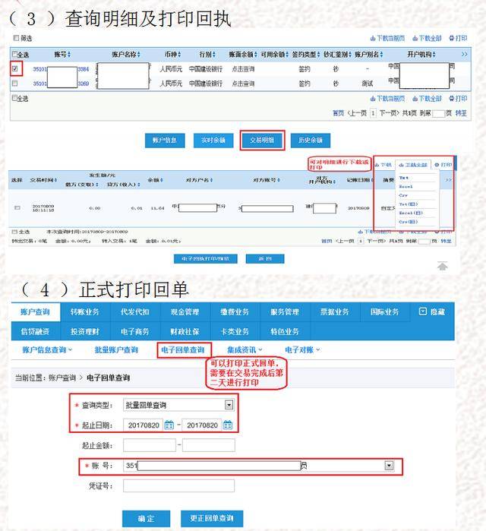Toggle 全选 checkbox in account table header
Image resolution: width=486 pixels, height=531 pixels.
tap(14, 54)
